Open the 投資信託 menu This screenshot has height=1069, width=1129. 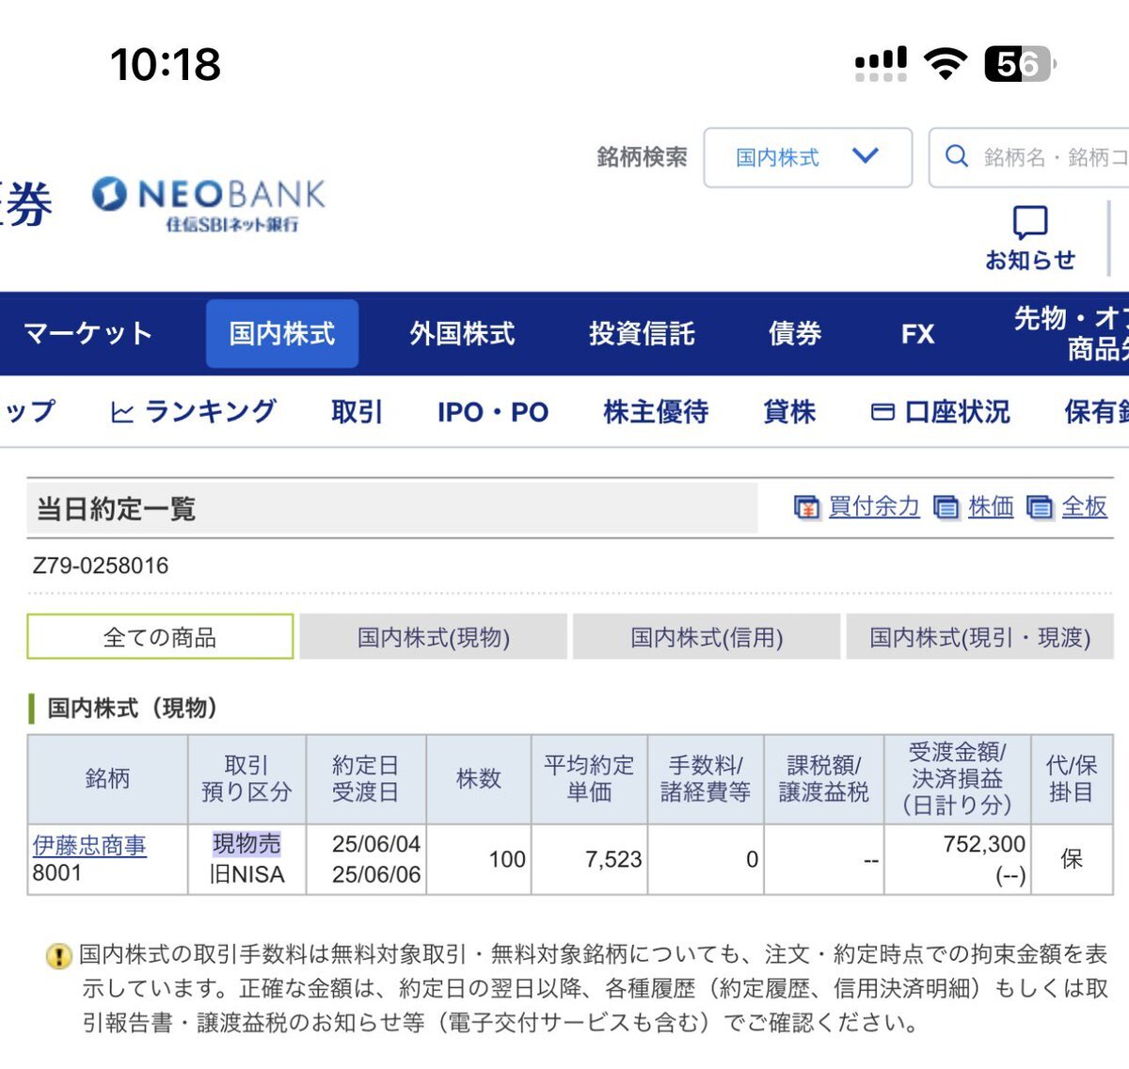click(x=642, y=333)
